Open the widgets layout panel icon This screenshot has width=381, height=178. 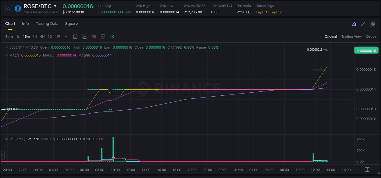373,24
